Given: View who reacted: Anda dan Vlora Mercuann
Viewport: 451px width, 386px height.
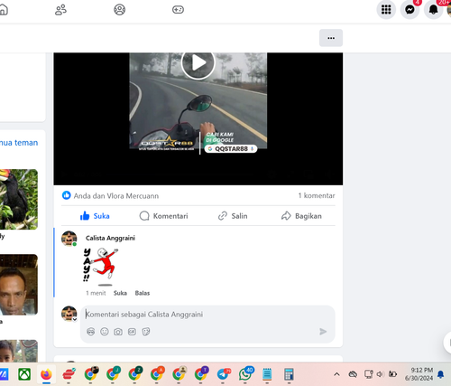Looking at the screenshot, I should tap(116, 196).
